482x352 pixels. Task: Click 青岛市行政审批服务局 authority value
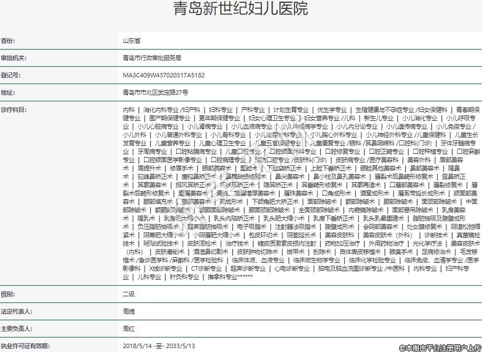(152, 58)
